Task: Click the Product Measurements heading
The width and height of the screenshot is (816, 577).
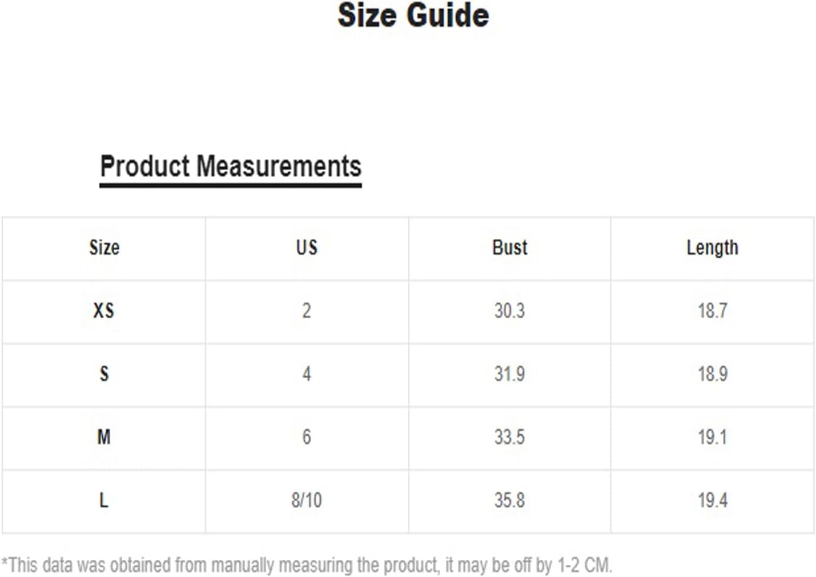Action: click(x=231, y=167)
